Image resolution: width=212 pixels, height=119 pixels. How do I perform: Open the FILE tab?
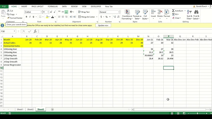coord(4,6)
